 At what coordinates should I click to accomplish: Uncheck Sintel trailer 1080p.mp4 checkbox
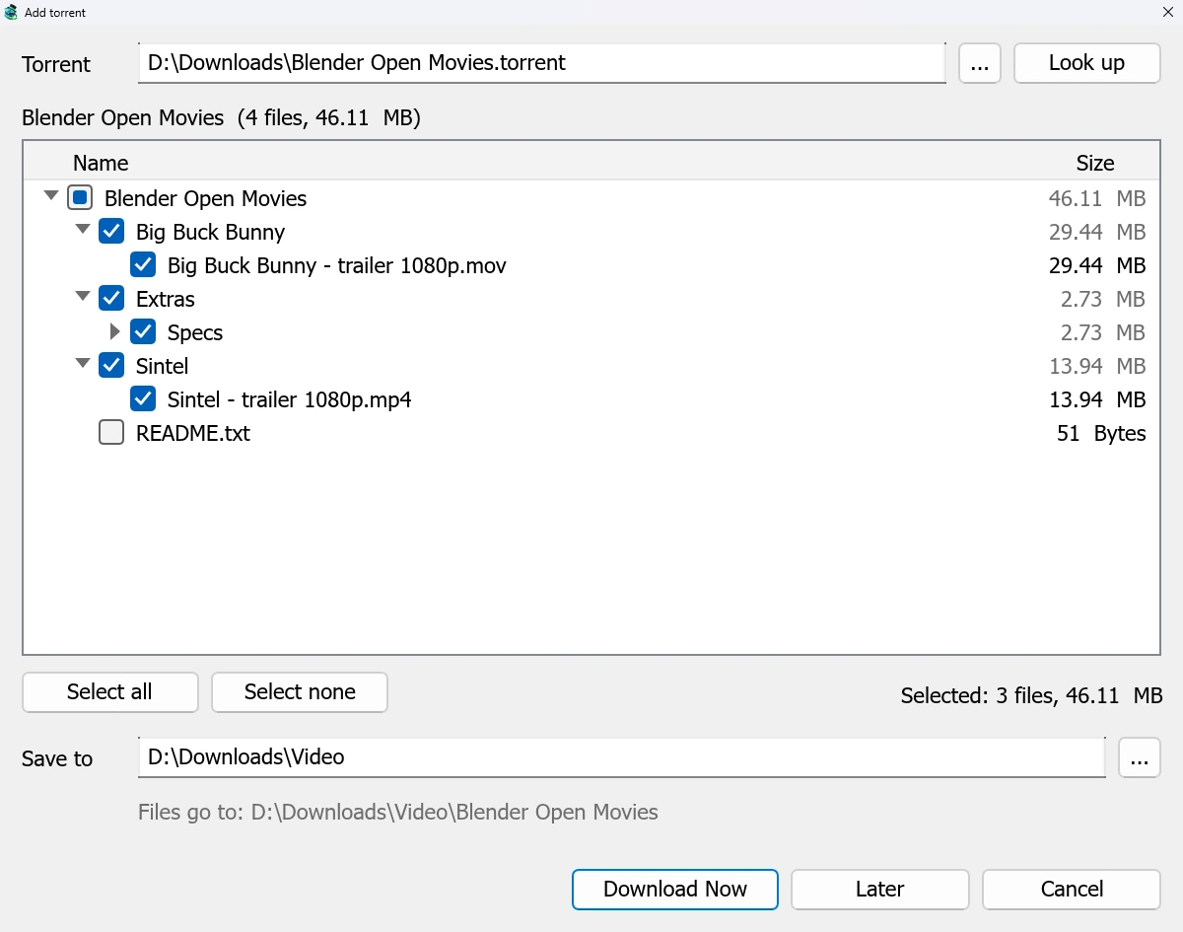[143, 399]
